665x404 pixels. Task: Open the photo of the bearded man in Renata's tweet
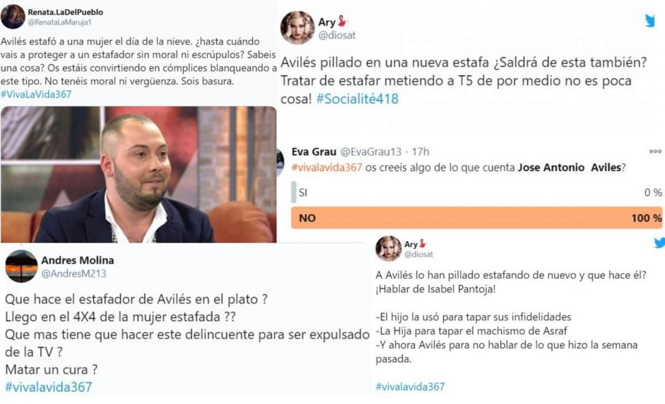pyautogui.click(x=139, y=174)
